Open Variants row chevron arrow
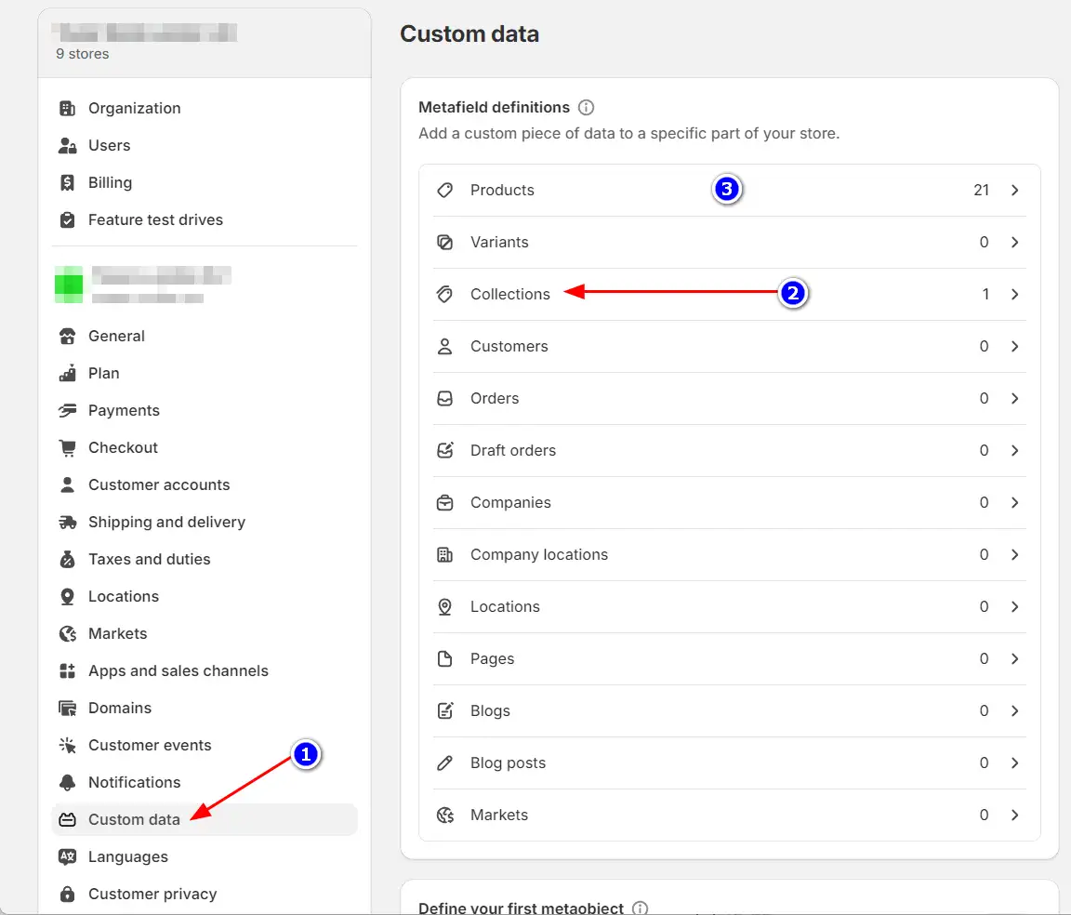Image resolution: width=1071 pixels, height=915 pixels. (x=1015, y=242)
